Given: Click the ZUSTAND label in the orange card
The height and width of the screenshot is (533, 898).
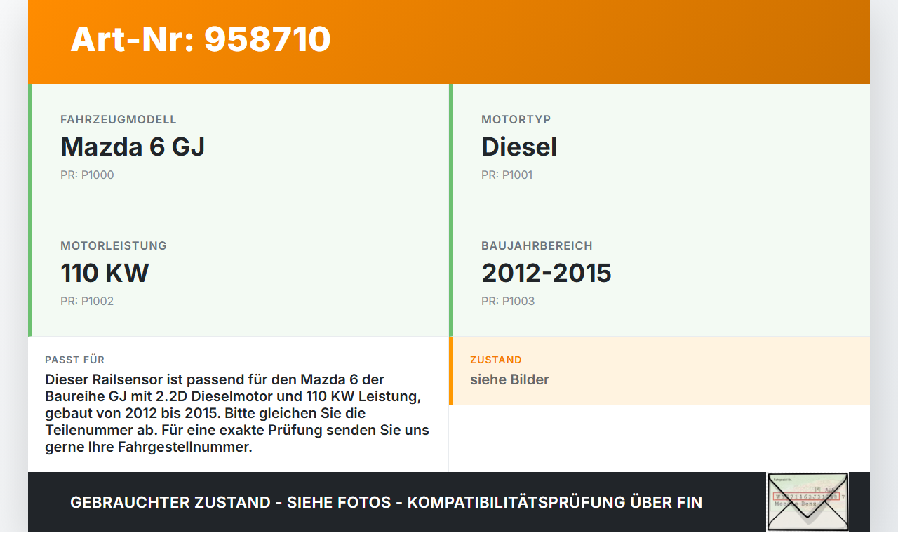Looking at the screenshot, I should [x=495, y=360].
